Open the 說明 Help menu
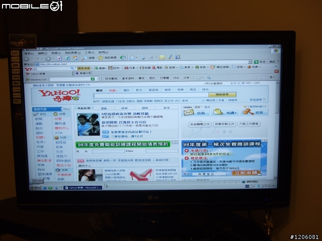322x241 pixels. coord(103,52)
